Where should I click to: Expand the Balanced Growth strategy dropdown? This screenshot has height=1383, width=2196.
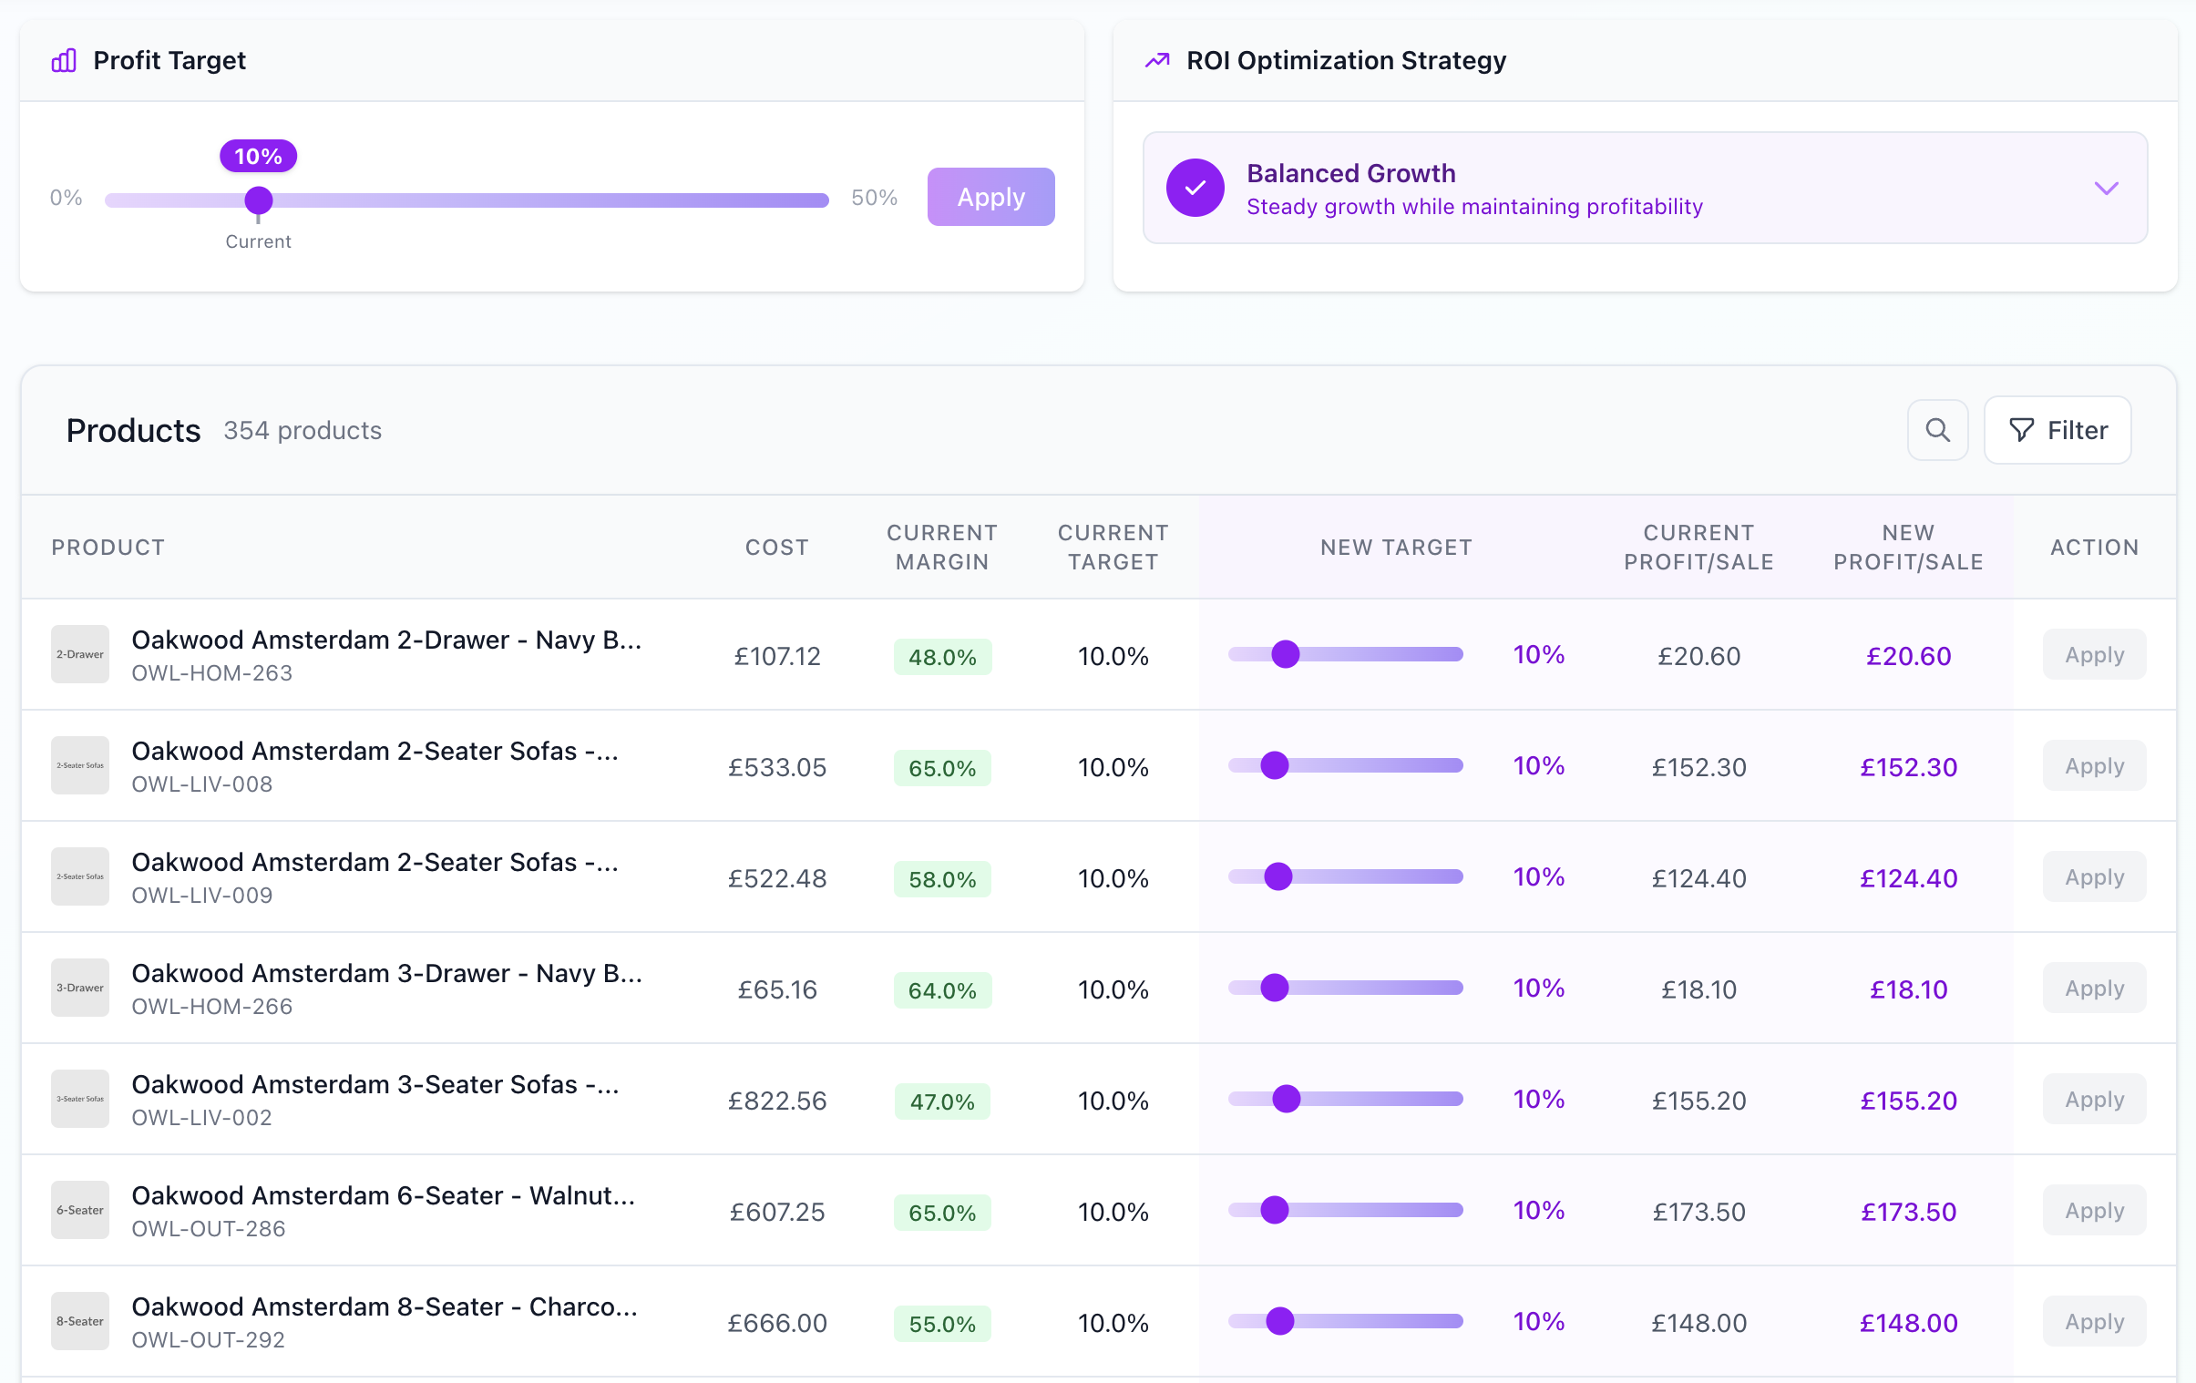(x=2106, y=188)
